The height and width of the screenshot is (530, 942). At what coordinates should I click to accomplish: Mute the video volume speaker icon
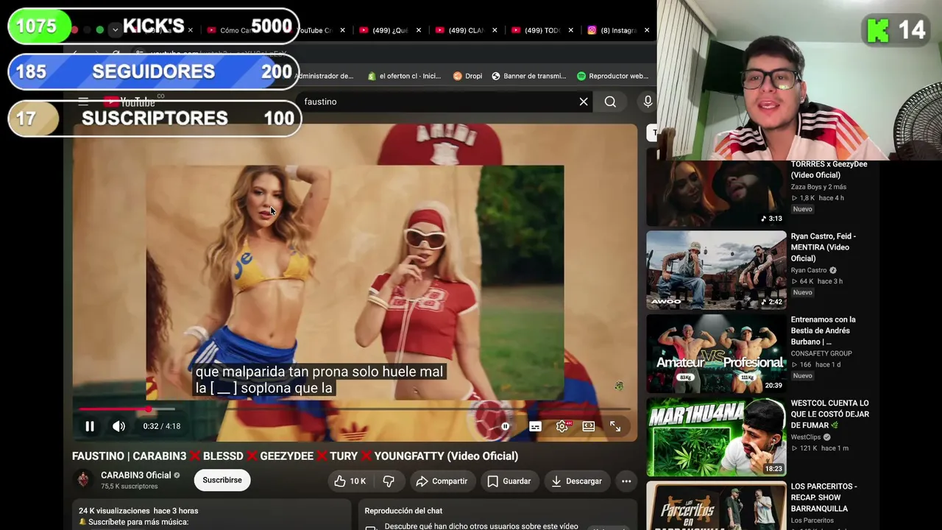pos(118,426)
